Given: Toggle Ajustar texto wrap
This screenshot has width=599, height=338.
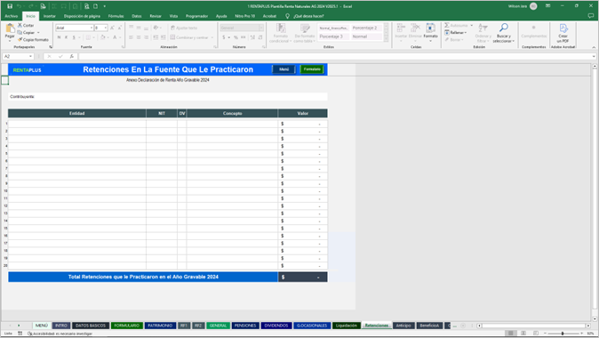Looking at the screenshot, I should pyautogui.click(x=184, y=28).
